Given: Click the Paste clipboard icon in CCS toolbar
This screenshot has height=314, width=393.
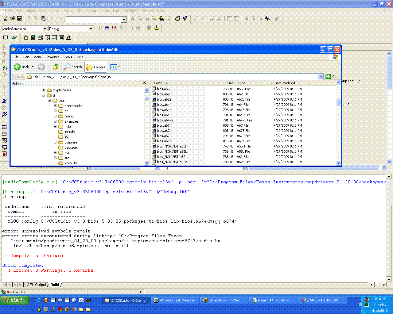Looking at the screenshot, I should [43, 19].
